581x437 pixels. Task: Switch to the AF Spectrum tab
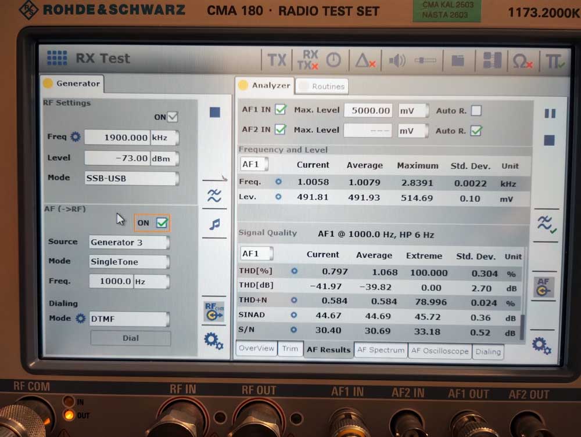[381, 350]
